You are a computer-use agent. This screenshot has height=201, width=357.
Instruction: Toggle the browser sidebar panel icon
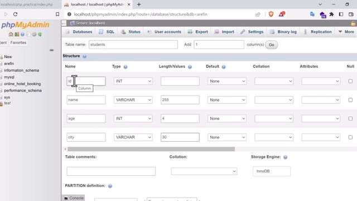click(341, 14)
